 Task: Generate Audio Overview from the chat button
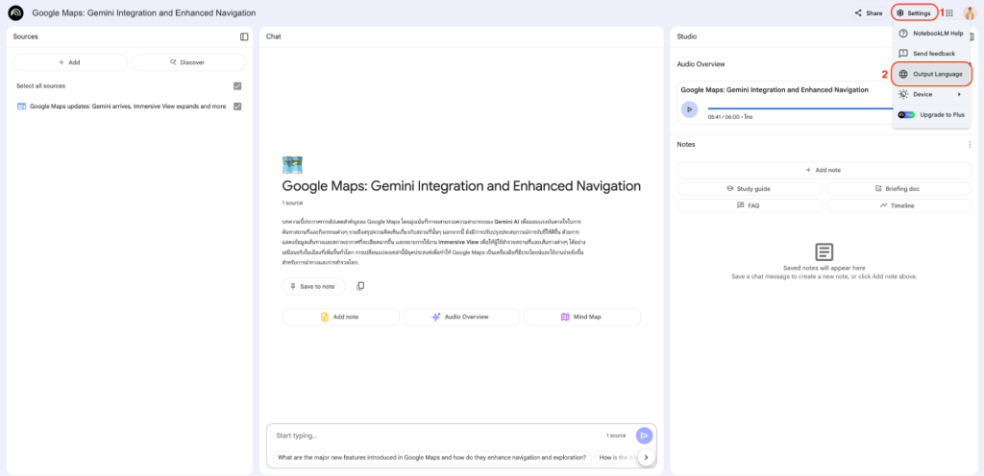coord(461,317)
